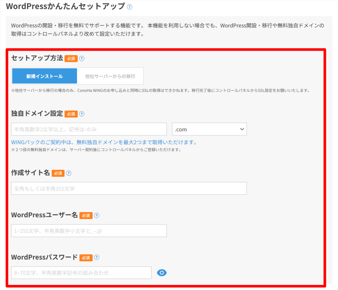Open the .com domain extension dropdown
Screen dimensions: 338x290
point(209,129)
